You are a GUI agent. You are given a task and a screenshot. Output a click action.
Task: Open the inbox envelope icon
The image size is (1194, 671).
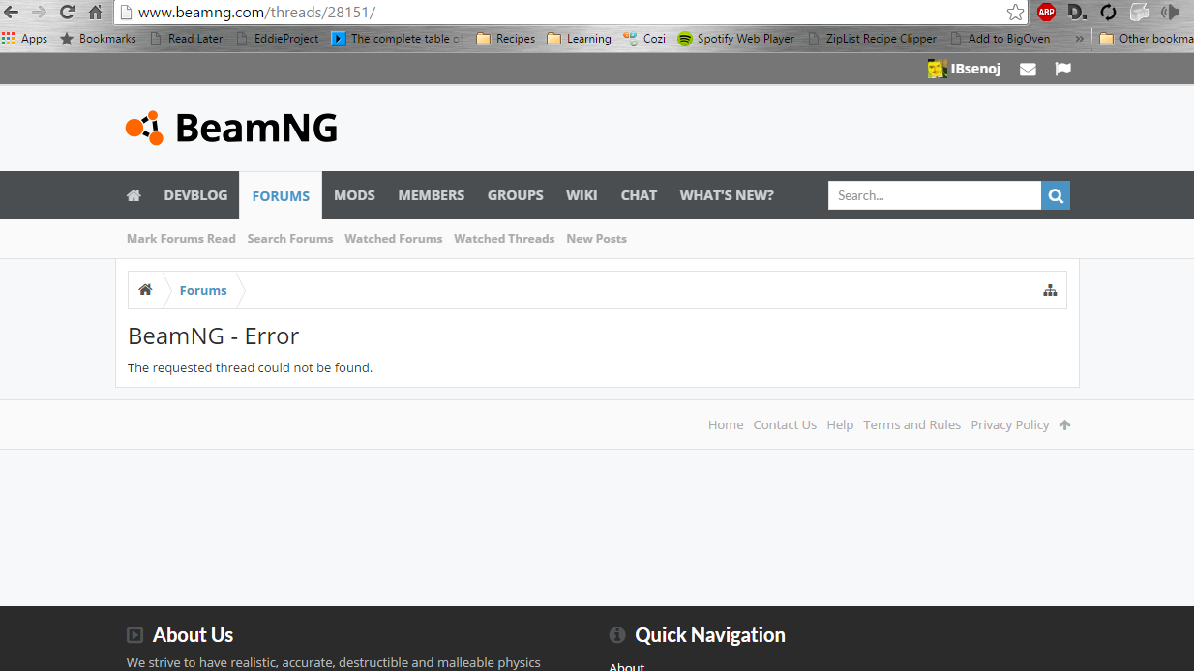(1028, 69)
